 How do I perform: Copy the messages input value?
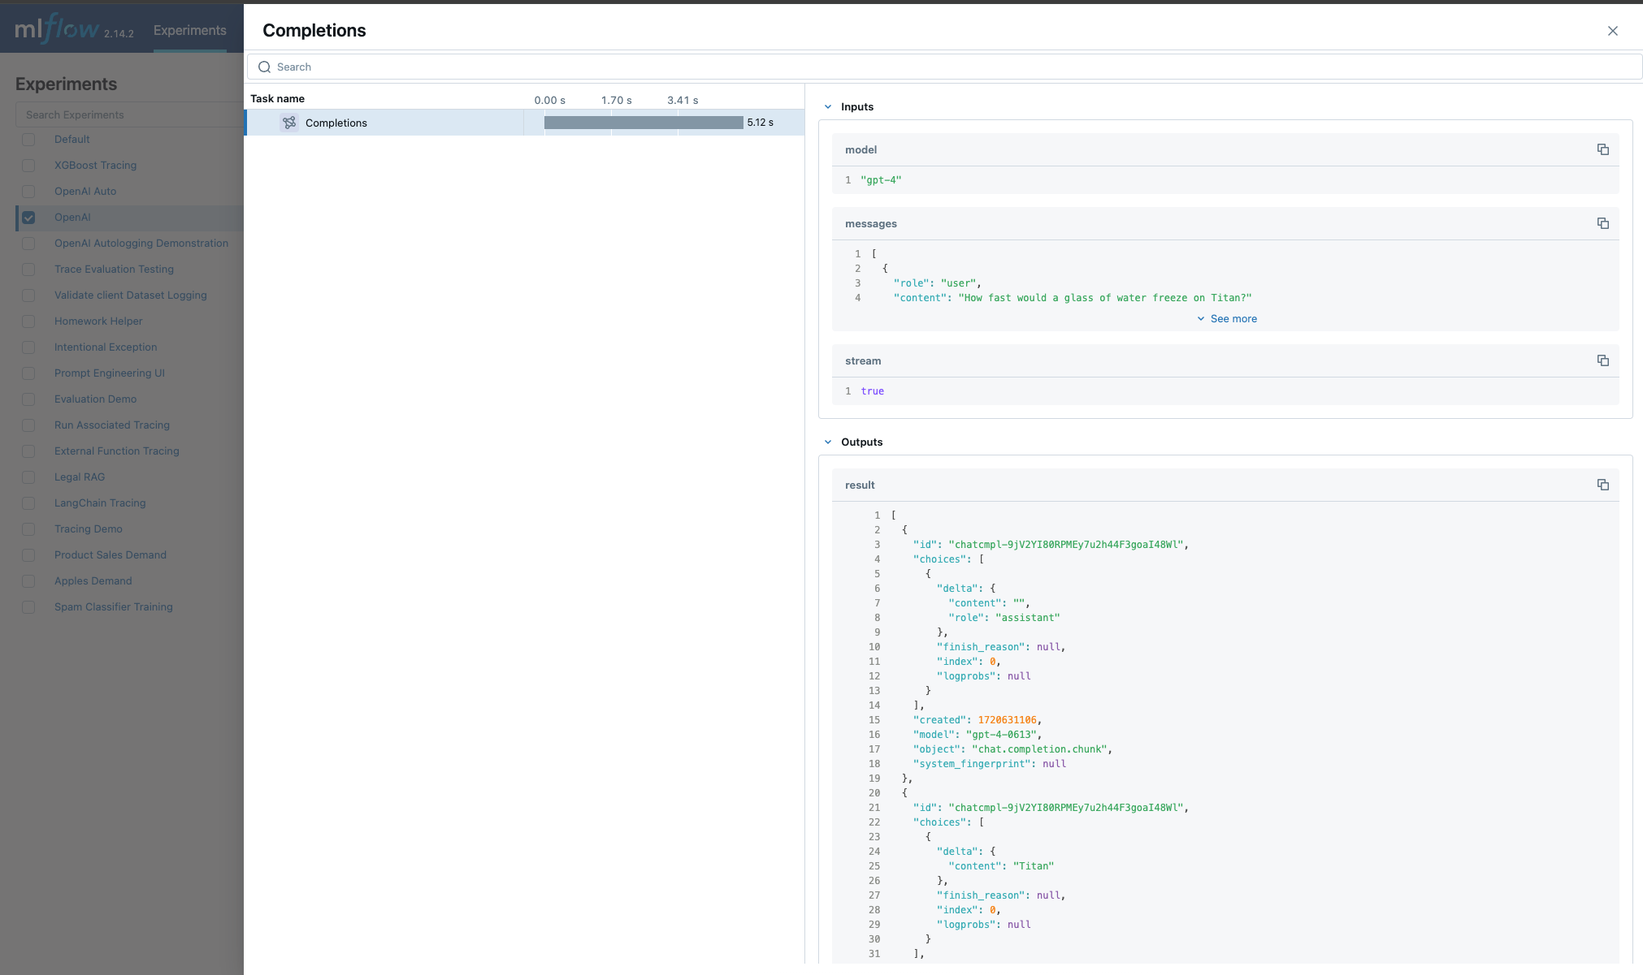coord(1602,223)
